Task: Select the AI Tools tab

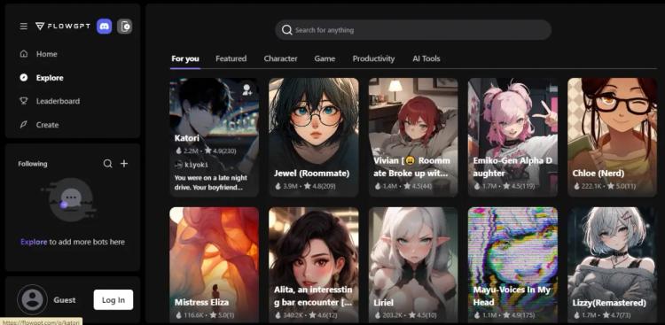Action: click(x=426, y=58)
